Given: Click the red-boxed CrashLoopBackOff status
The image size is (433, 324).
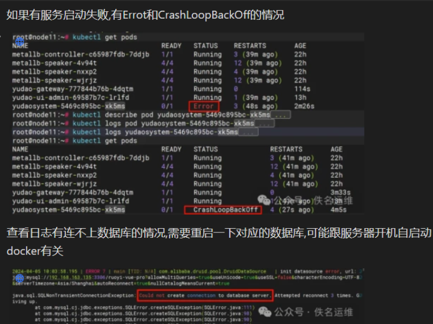Looking at the screenshot, I should (x=222, y=210).
